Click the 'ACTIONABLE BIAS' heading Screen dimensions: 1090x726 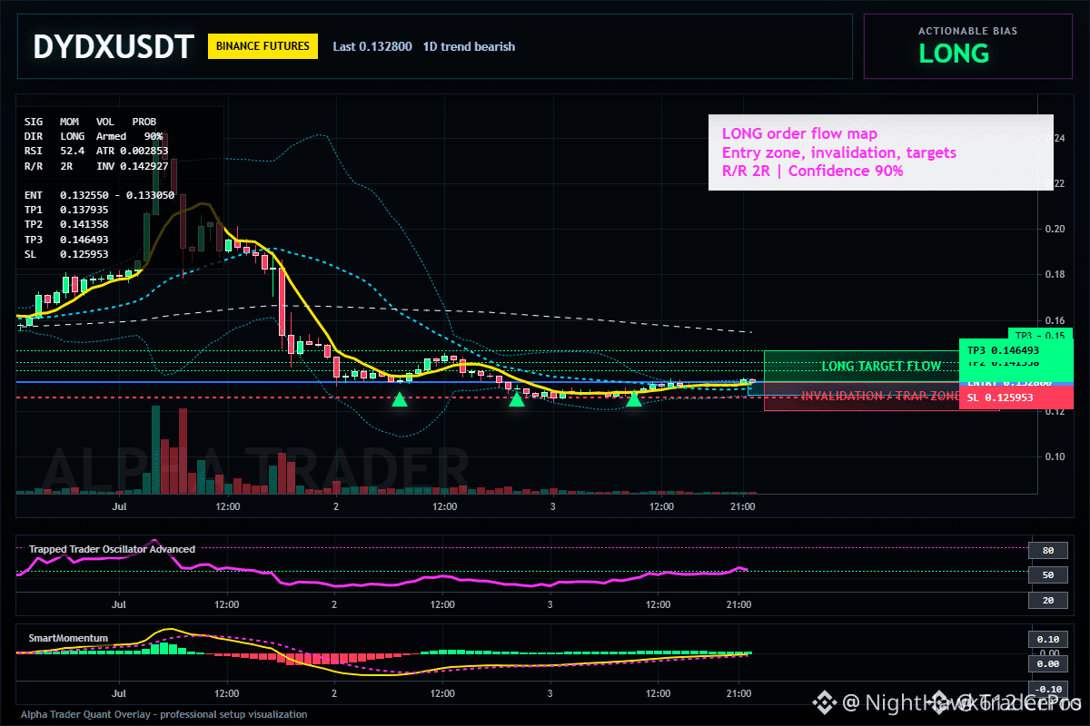[x=967, y=31]
